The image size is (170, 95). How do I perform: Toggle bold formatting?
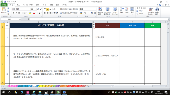pyautogui.click(x=13, y=13)
